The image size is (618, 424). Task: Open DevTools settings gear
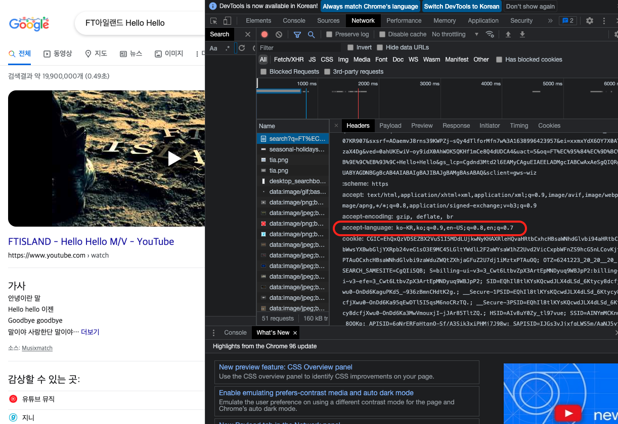[590, 21]
